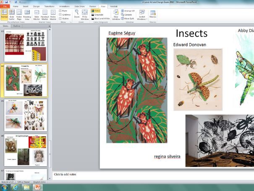Open Notes Page view

(19, 15)
